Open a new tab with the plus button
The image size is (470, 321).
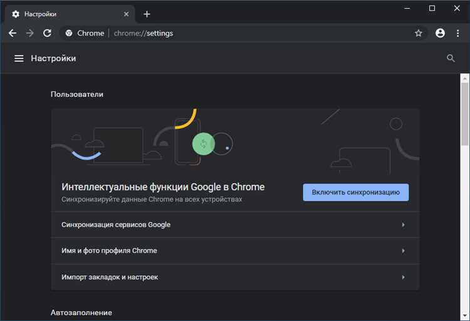[x=147, y=14]
